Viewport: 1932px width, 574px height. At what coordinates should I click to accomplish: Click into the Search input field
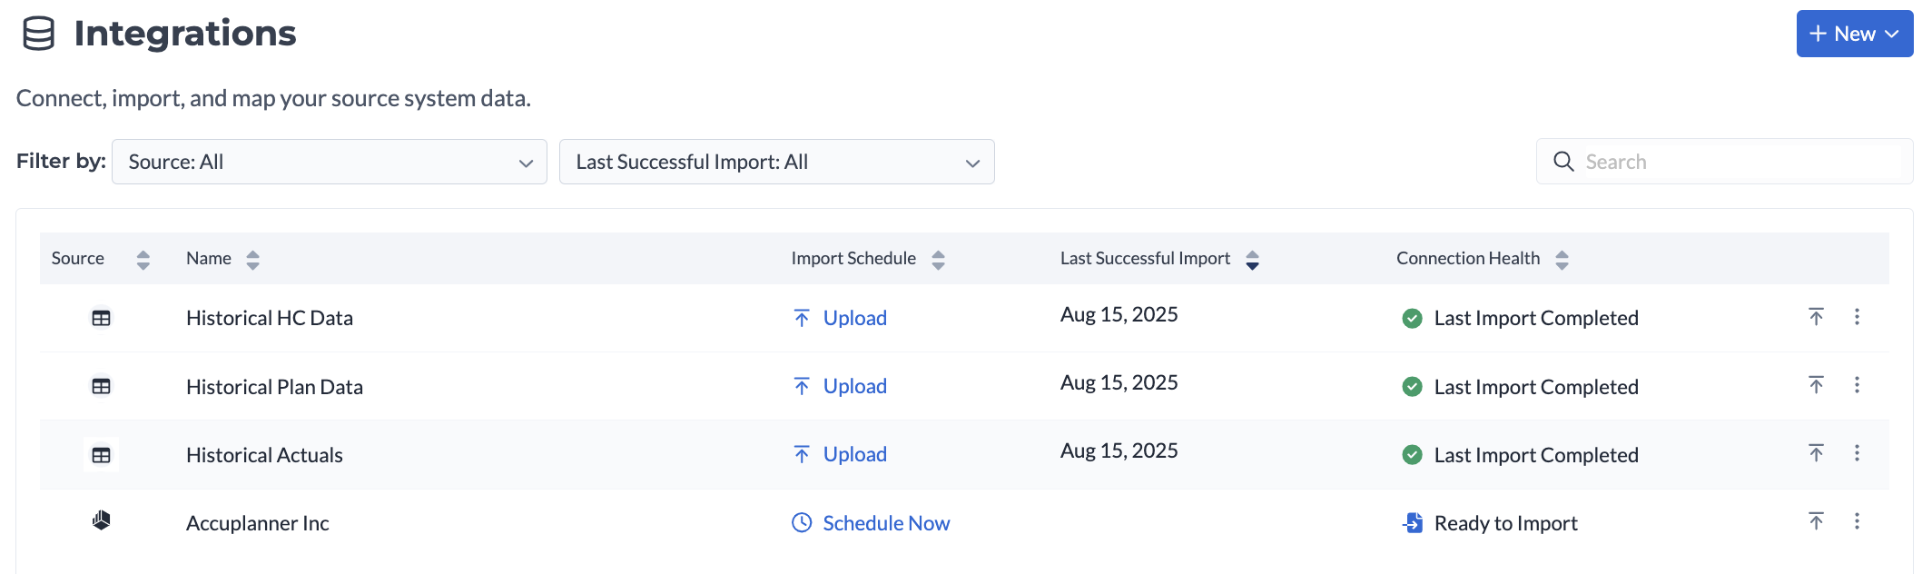(x=1739, y=162)
